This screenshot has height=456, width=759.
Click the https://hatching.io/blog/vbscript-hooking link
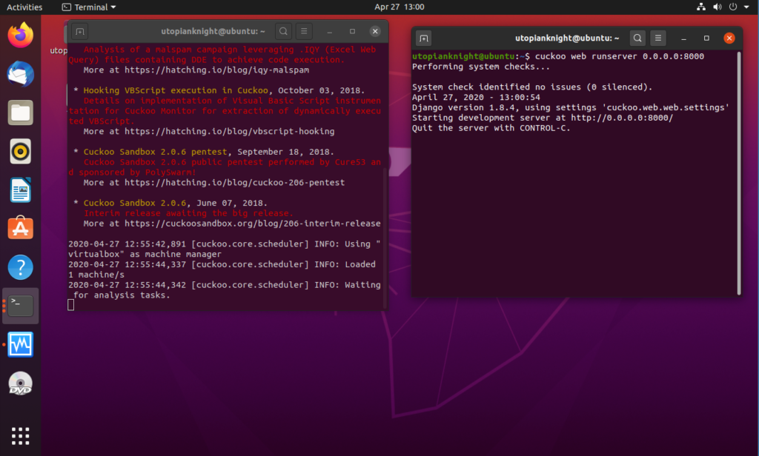tap(230, 132)
